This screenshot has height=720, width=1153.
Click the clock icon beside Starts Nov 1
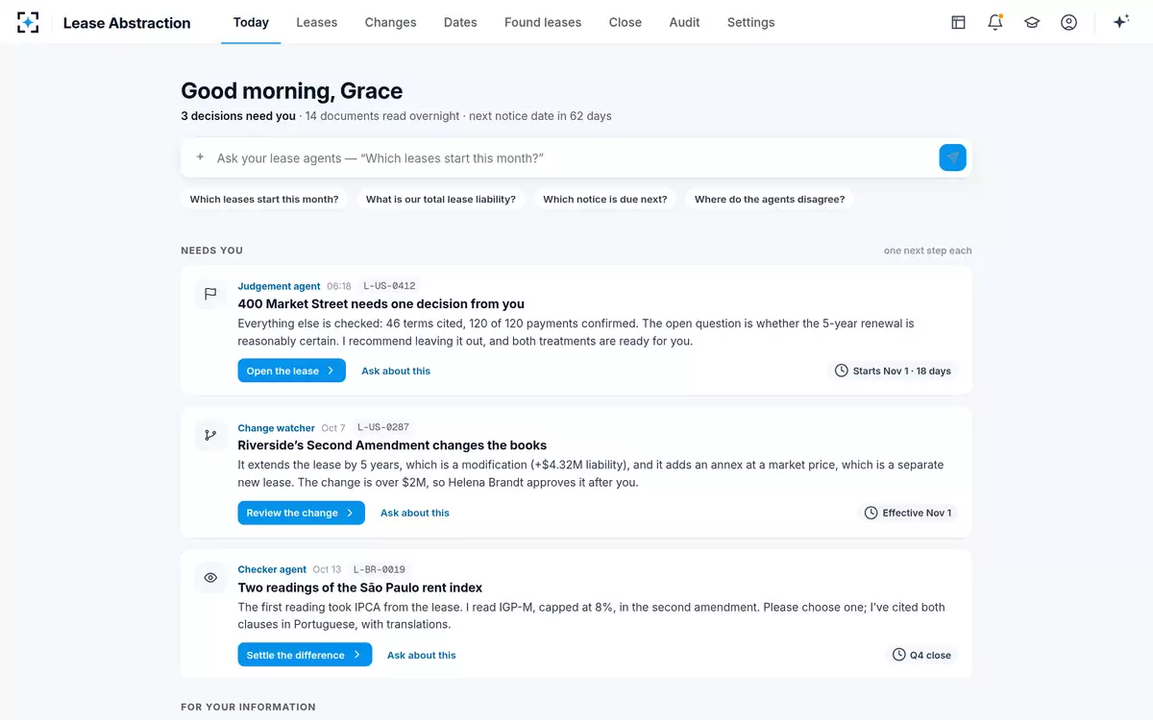(842, 371)
